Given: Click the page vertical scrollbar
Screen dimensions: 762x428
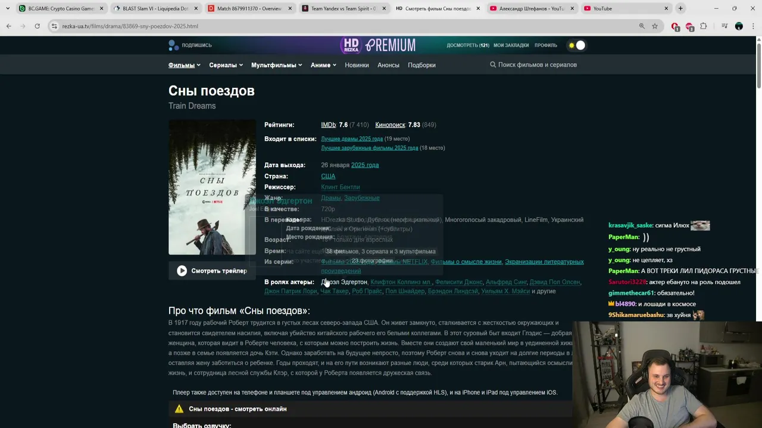Looking at the screenshot, I should pos(758,65).
